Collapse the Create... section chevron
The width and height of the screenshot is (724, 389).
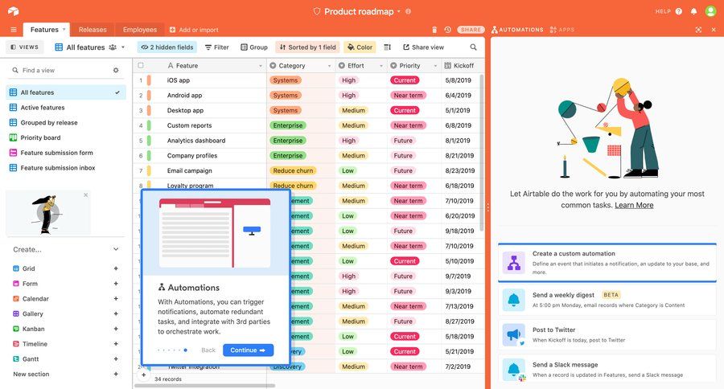(x=116, y=249)
